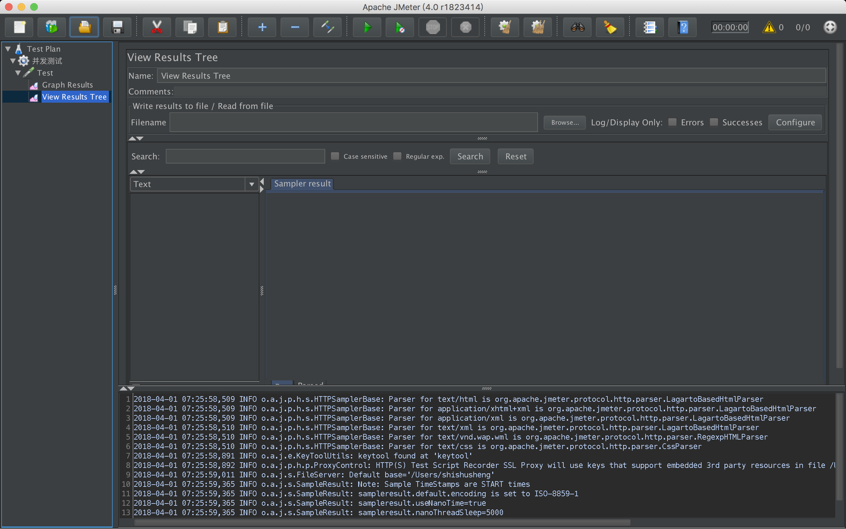Enable Case sensitive search option

(x=335, y=156)
